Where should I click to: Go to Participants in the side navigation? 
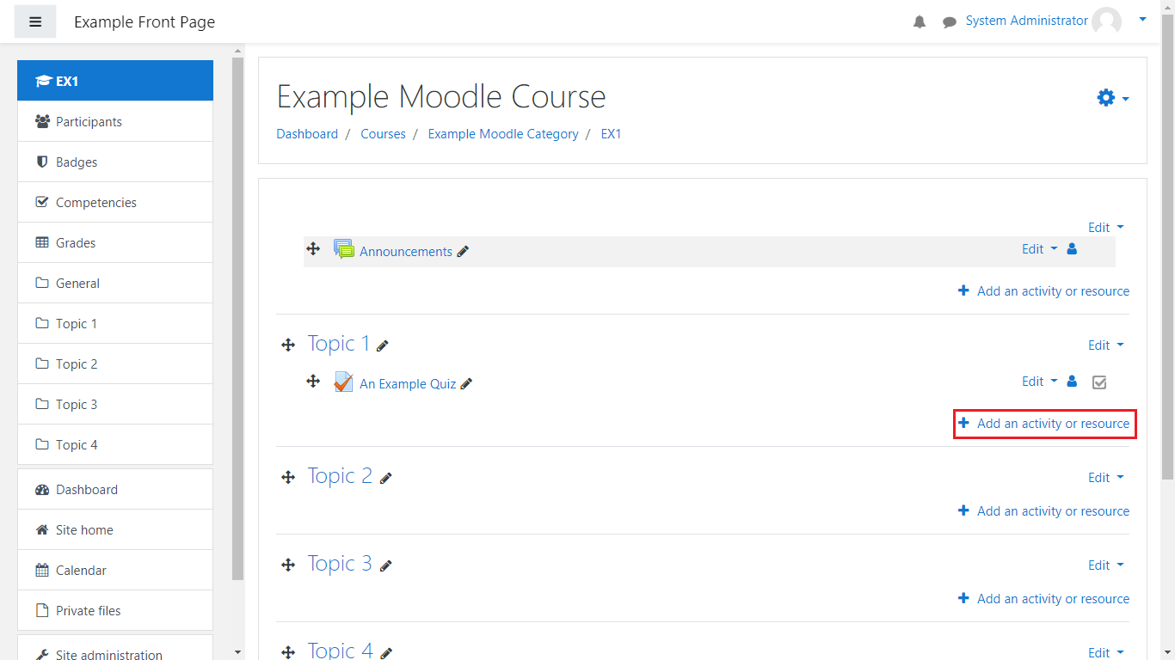tap(89, 122)
